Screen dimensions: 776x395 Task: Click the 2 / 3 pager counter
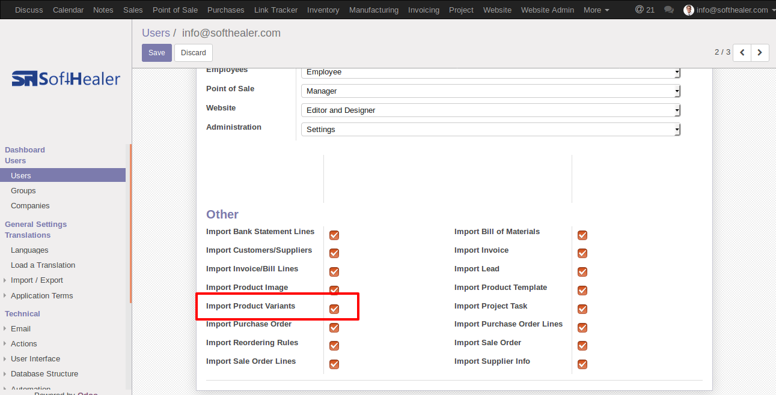pyautogui.click(x=723, y=52)
